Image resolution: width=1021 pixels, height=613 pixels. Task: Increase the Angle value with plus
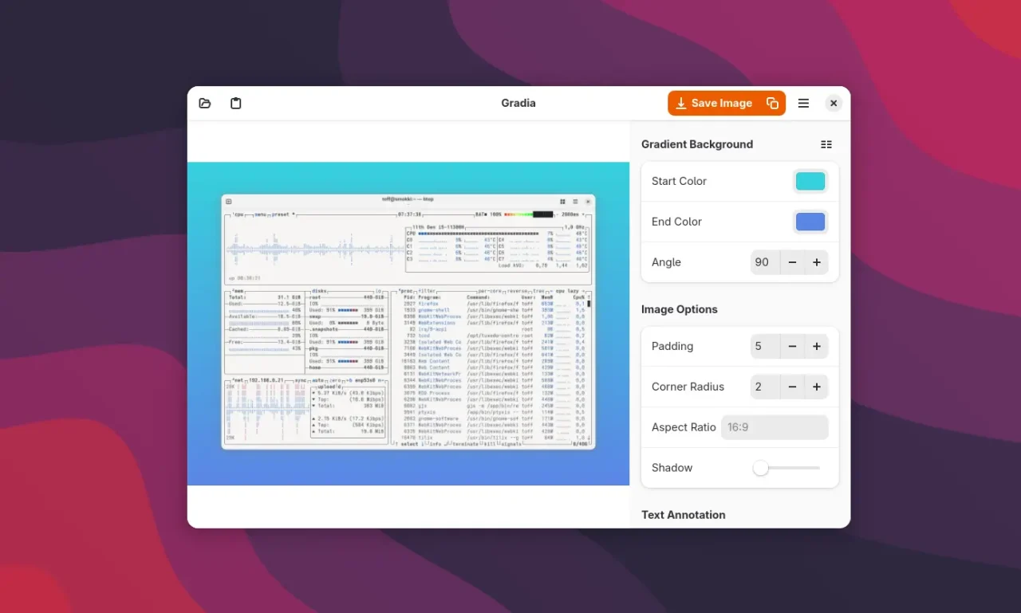click(817, 262)
